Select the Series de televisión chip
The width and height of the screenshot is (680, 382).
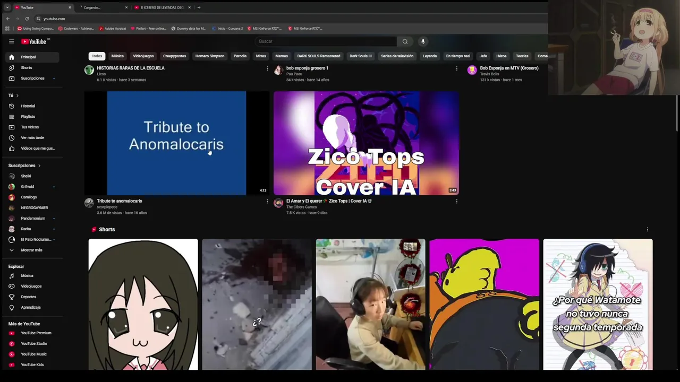click(397, 56)
